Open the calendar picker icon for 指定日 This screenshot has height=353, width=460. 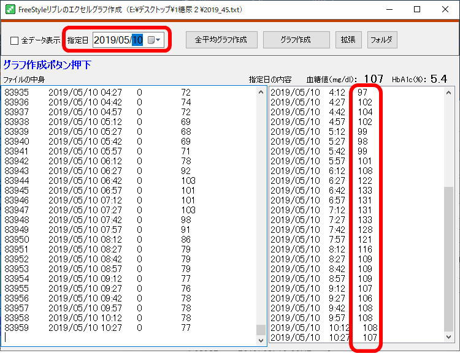click(153, 40)
